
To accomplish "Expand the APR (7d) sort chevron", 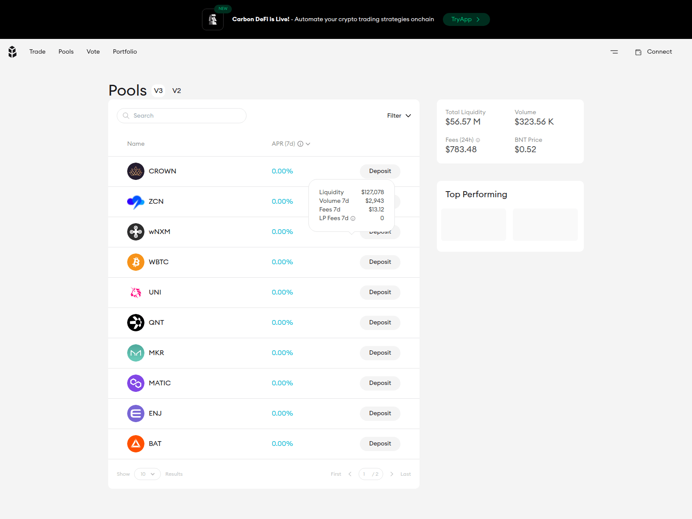I will [x=308, y=144].
